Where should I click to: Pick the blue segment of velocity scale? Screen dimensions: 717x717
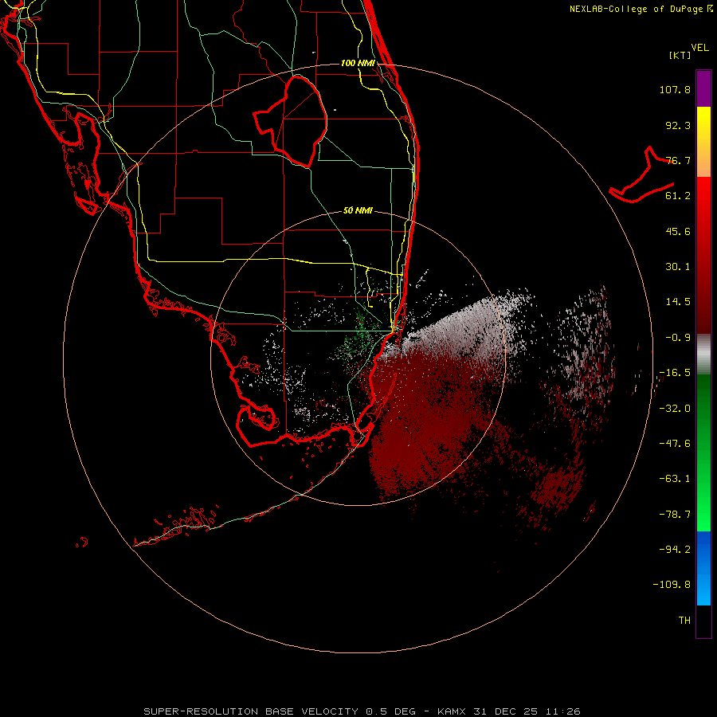click(703, 568)
